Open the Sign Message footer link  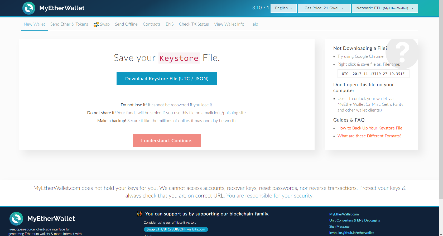coord(339,227)
